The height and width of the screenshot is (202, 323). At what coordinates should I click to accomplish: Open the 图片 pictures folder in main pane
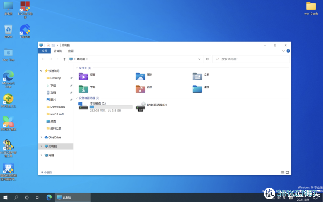144,76
